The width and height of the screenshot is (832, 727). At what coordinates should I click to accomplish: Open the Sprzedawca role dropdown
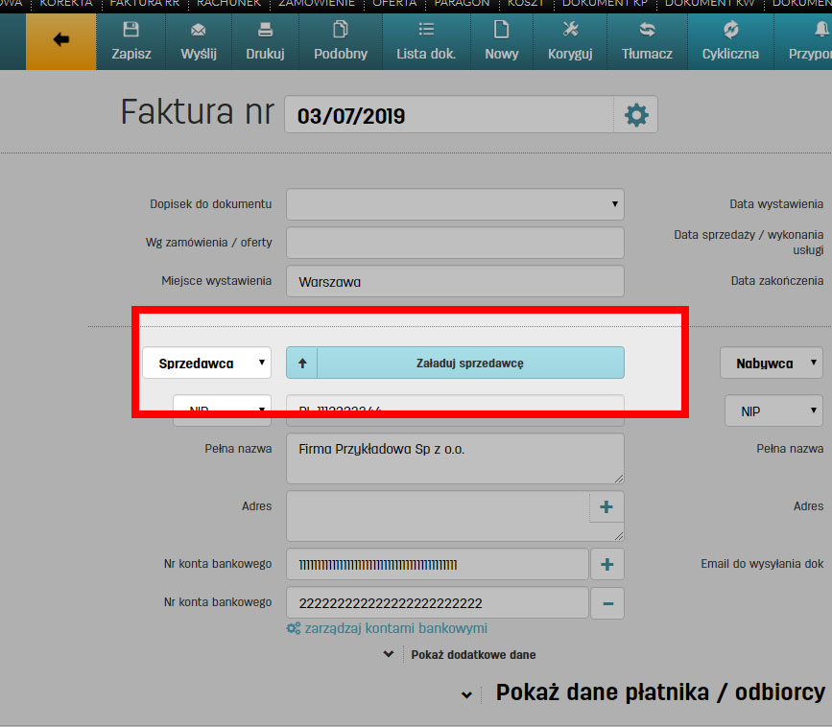click(206, 363)
